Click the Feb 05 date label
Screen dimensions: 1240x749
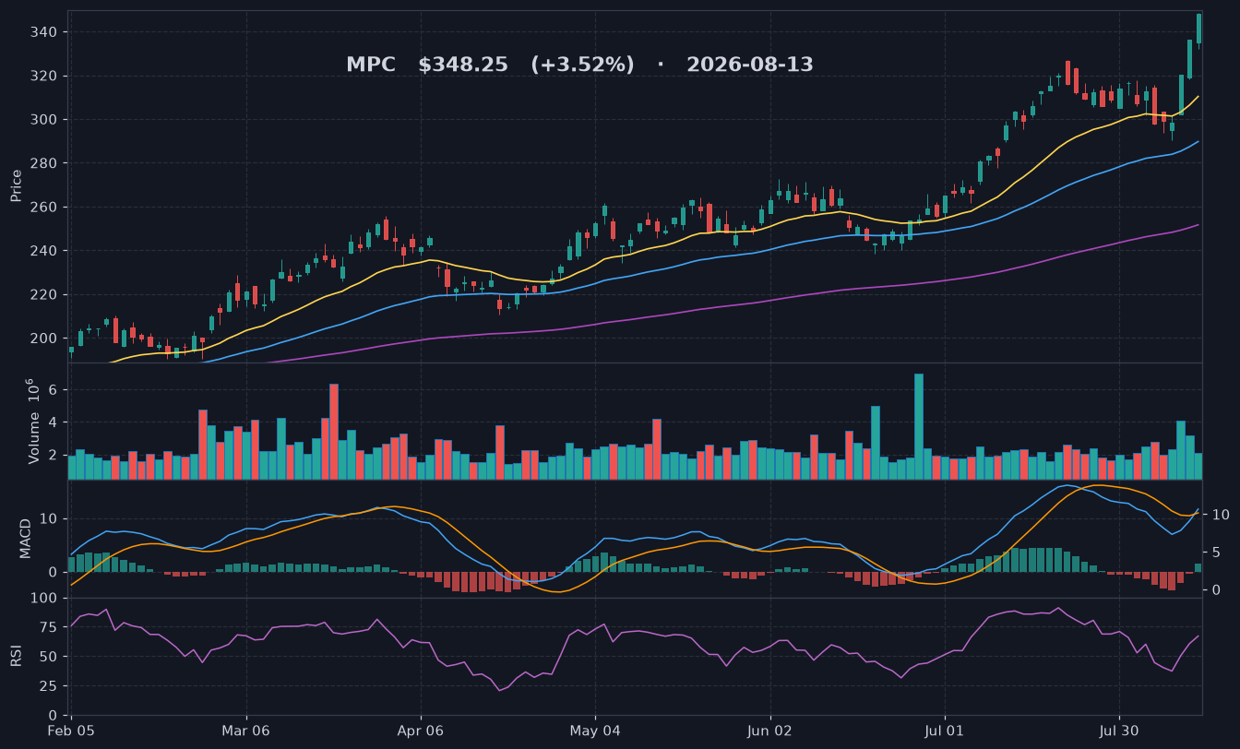(x=71, y=731)
